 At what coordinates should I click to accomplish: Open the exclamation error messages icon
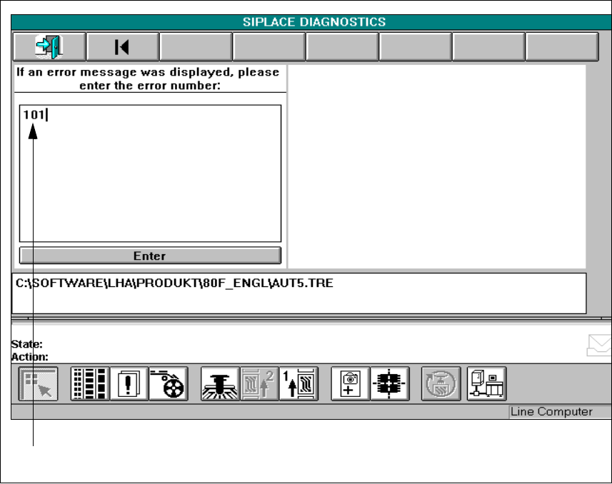coord(129,383)
